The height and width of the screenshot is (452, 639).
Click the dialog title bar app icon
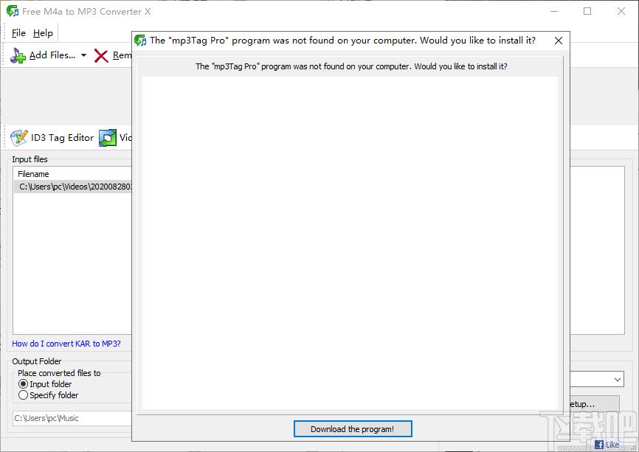pos(140,41)
